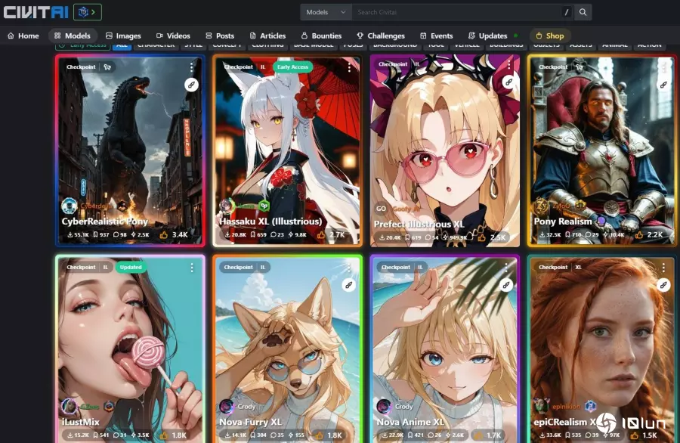This screenshot has height=443, width=680.
Task: Open the Hassaku XL (Illustrious) model title
Action: (x=270, y=221)
